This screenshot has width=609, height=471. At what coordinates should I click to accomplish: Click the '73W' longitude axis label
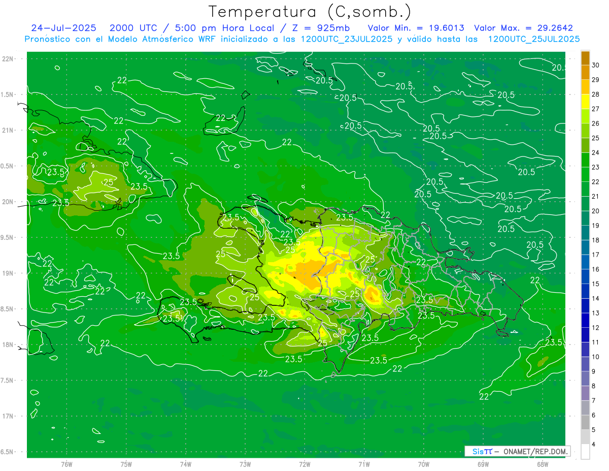click(245, 464)
